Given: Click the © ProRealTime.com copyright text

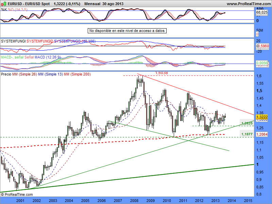Looking at the screenshot, I should [17, 194].
